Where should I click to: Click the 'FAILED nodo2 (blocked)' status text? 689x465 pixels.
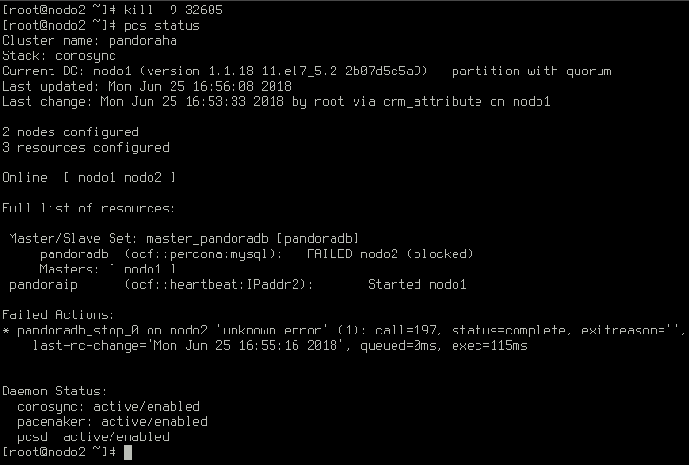(390, 254)
